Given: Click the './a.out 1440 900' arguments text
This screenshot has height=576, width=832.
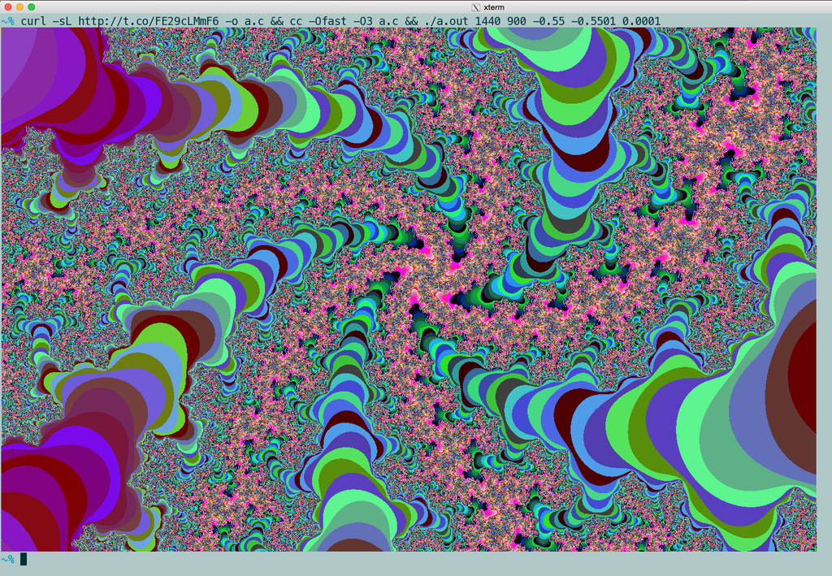Looking at the screenshot, I should (x=475, y=21).
